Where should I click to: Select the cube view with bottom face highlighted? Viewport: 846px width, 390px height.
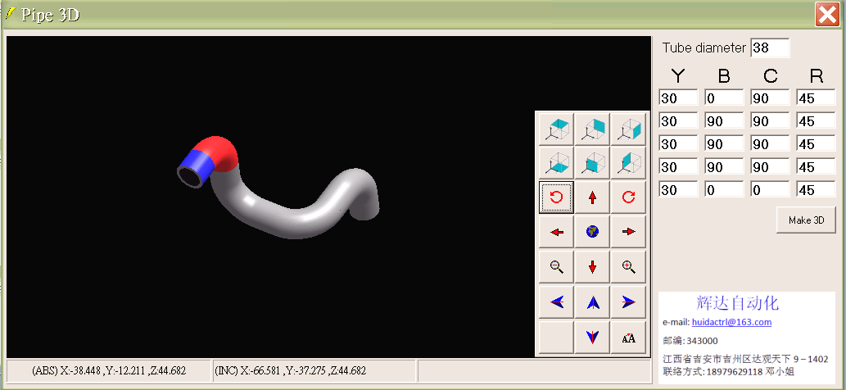click(x=556, y=161)
